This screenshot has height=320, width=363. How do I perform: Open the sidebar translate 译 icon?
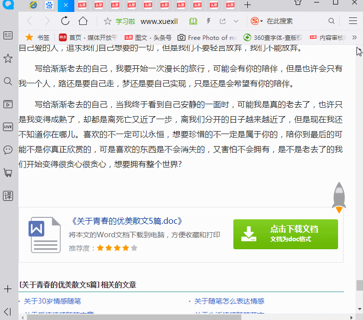pyautogui.click(x=8, y=196)
